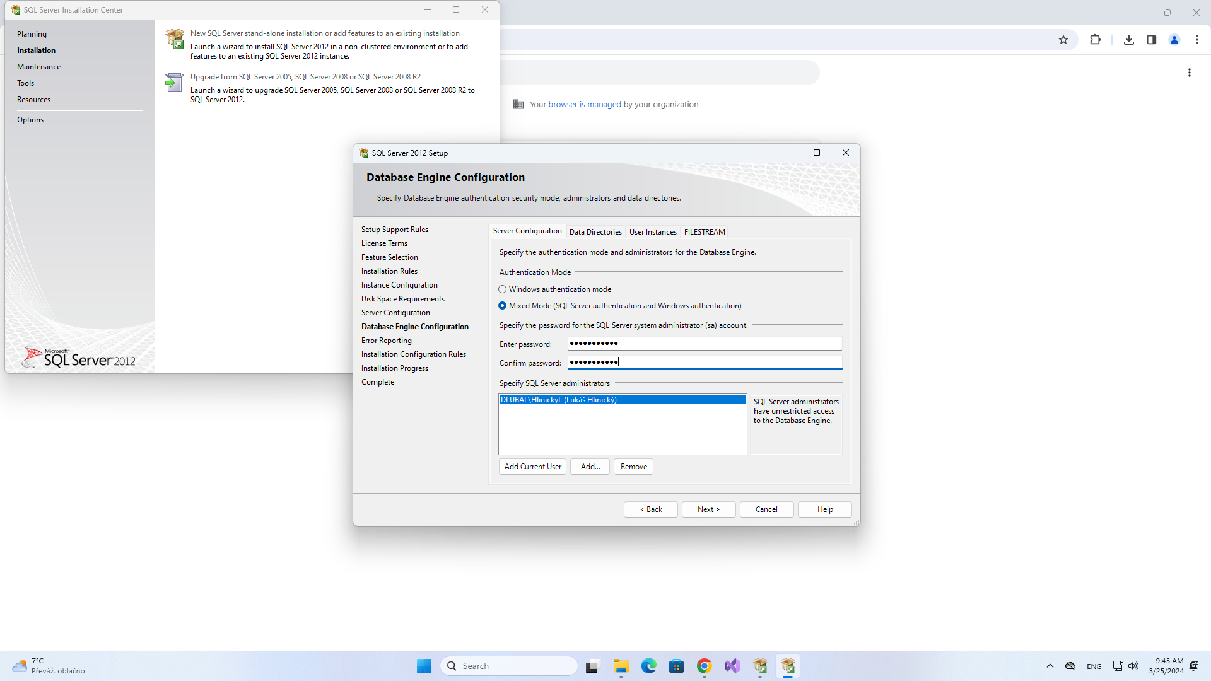Switch to Server Configuration tab
The height and width of the screenshot is (681, 1211).
pyautogui.click(x=527, y=231)
